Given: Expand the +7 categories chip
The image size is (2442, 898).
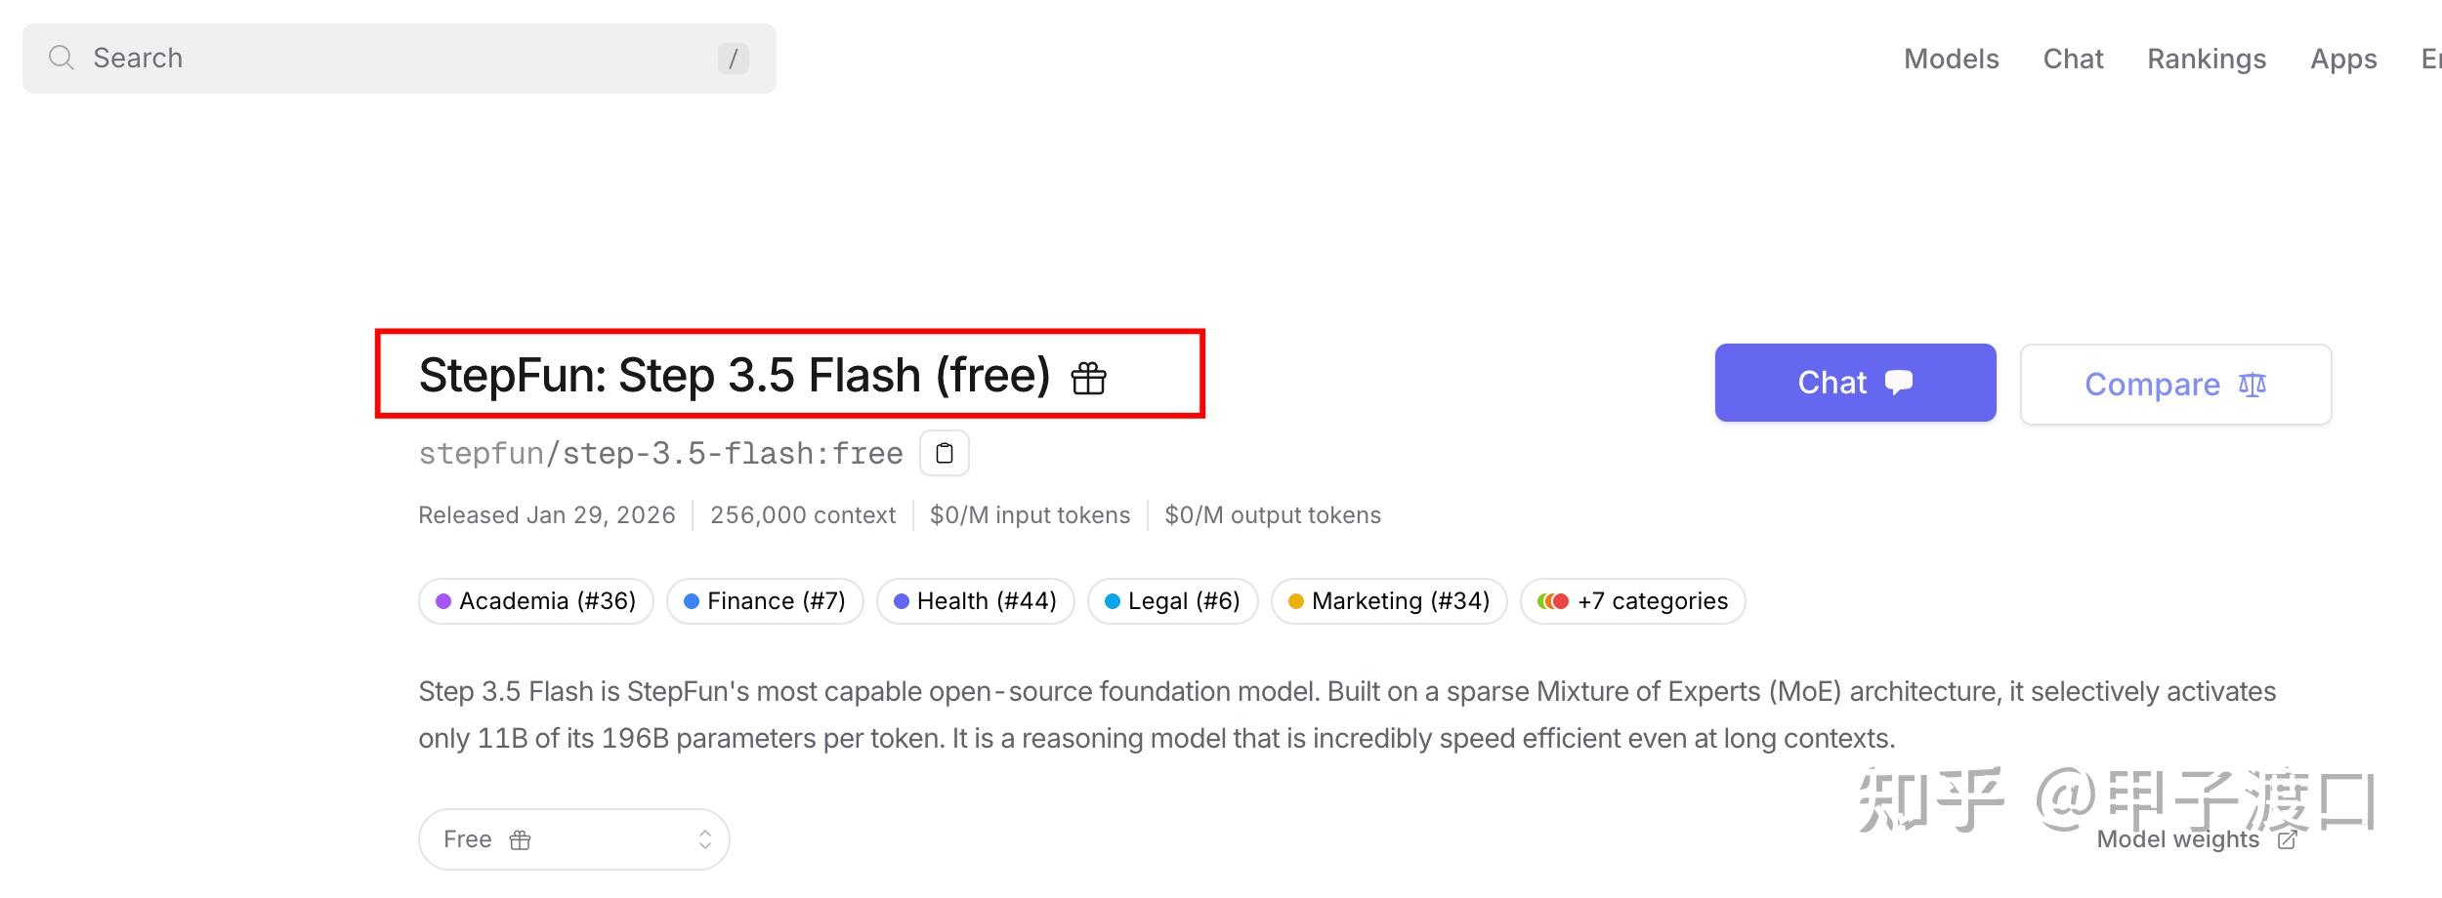Looking at the screenshot, I should [x=1632, y=601].
